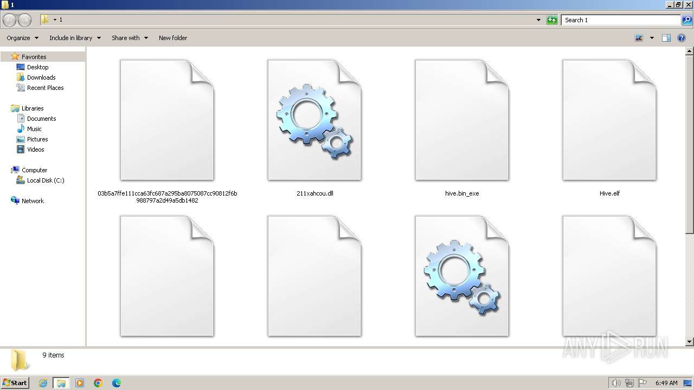The image size is (694, 390).
Task: Click the folder icon in address bar
Action: 44,19
